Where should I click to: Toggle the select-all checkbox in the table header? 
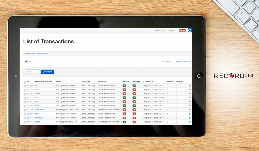click(24, 81)
